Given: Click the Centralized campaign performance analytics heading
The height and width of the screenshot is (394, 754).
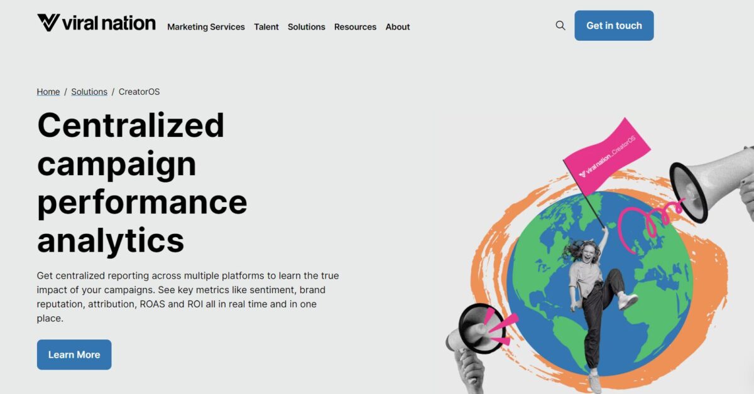Looking at the screenshot, I should coord(143,182).
